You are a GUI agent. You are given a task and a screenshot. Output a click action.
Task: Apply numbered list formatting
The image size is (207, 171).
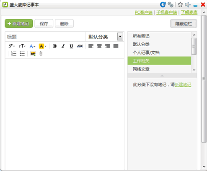tap(14, 54)
